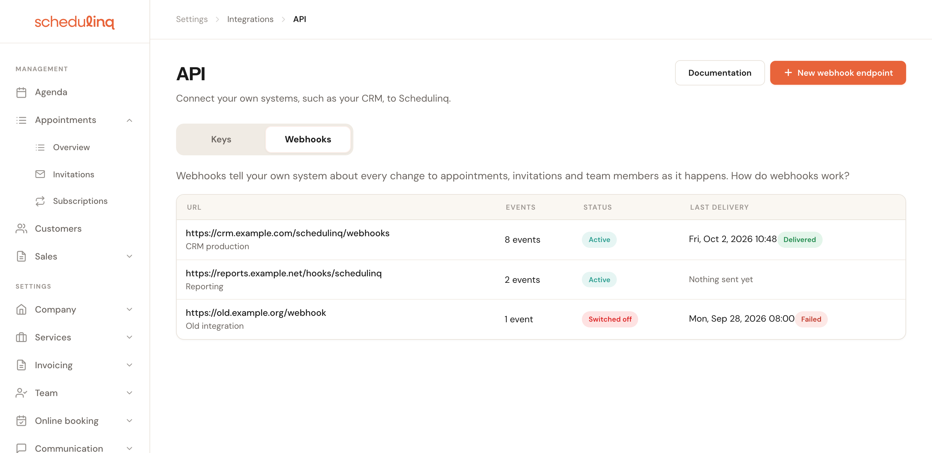Click the Switched off status badge
This screenshot has height=453, width=932.
tap(610, 319)
